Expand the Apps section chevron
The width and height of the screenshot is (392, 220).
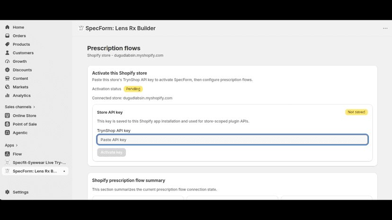(17, 145)
